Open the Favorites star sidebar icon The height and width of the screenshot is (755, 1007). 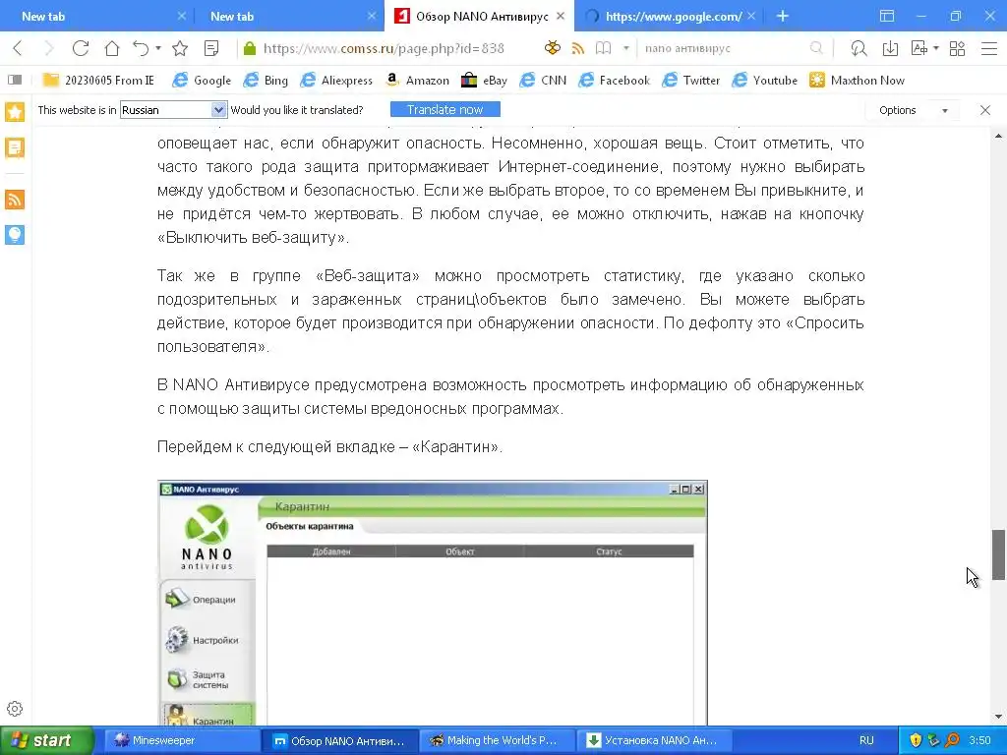click(x=15, y=112)
